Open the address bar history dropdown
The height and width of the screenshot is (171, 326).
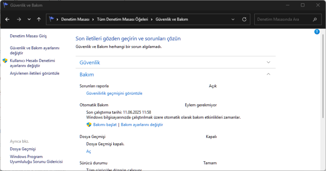tap(233, 19)
